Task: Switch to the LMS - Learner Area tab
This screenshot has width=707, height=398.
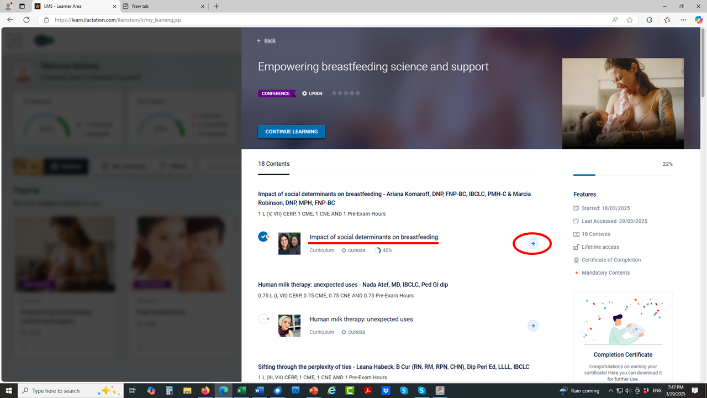Action: pos(75,6)
